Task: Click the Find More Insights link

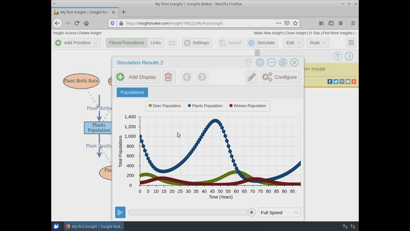Action: (337, 33)
